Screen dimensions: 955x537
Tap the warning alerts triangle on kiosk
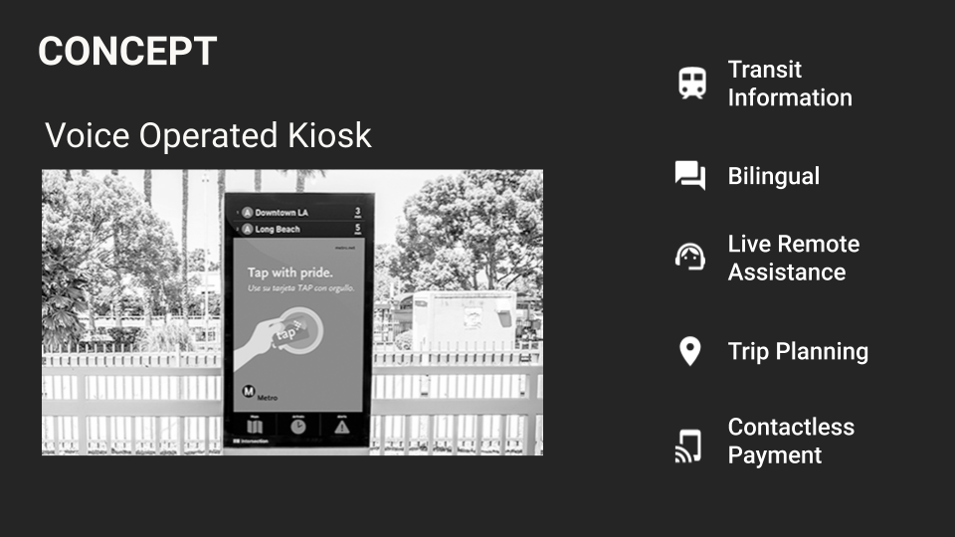point(341,427)
